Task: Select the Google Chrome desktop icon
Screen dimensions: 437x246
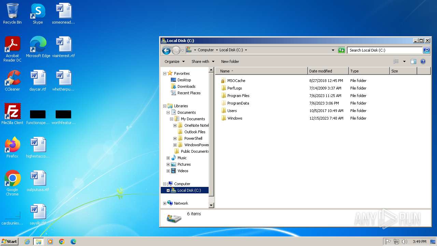Action: (12, 183)
